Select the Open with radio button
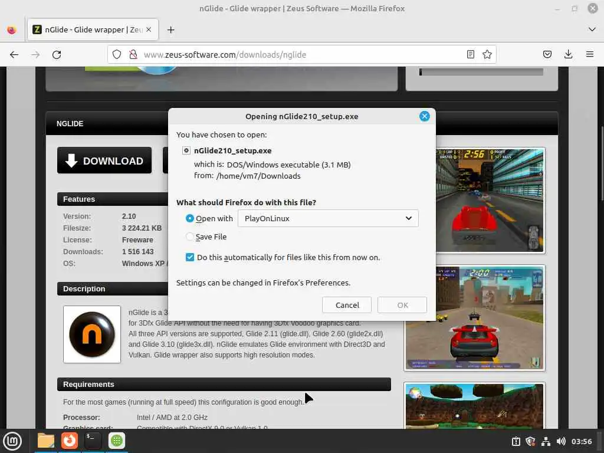604x453 pixels. click(x=189, y=218)
